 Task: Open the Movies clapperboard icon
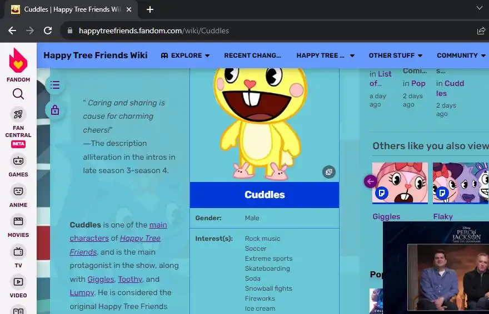pos(18,221)
